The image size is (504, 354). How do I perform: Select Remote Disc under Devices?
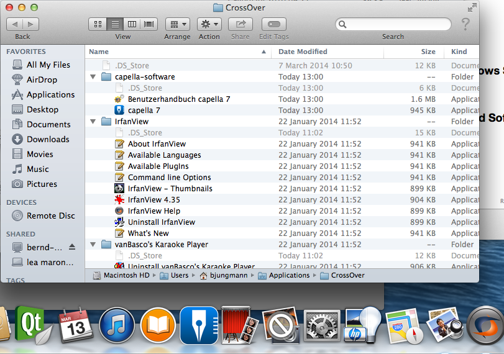click(44, 216)
